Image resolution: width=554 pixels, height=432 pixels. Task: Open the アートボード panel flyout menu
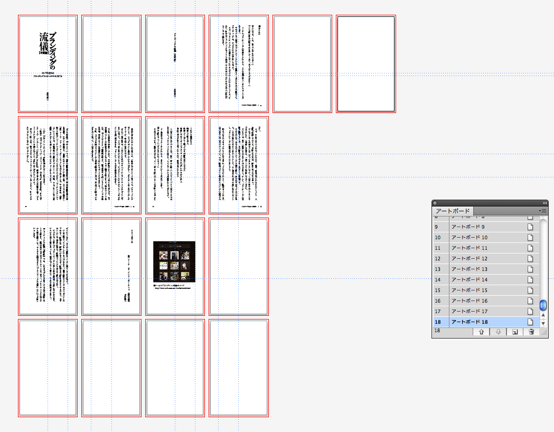coord(543,211)
